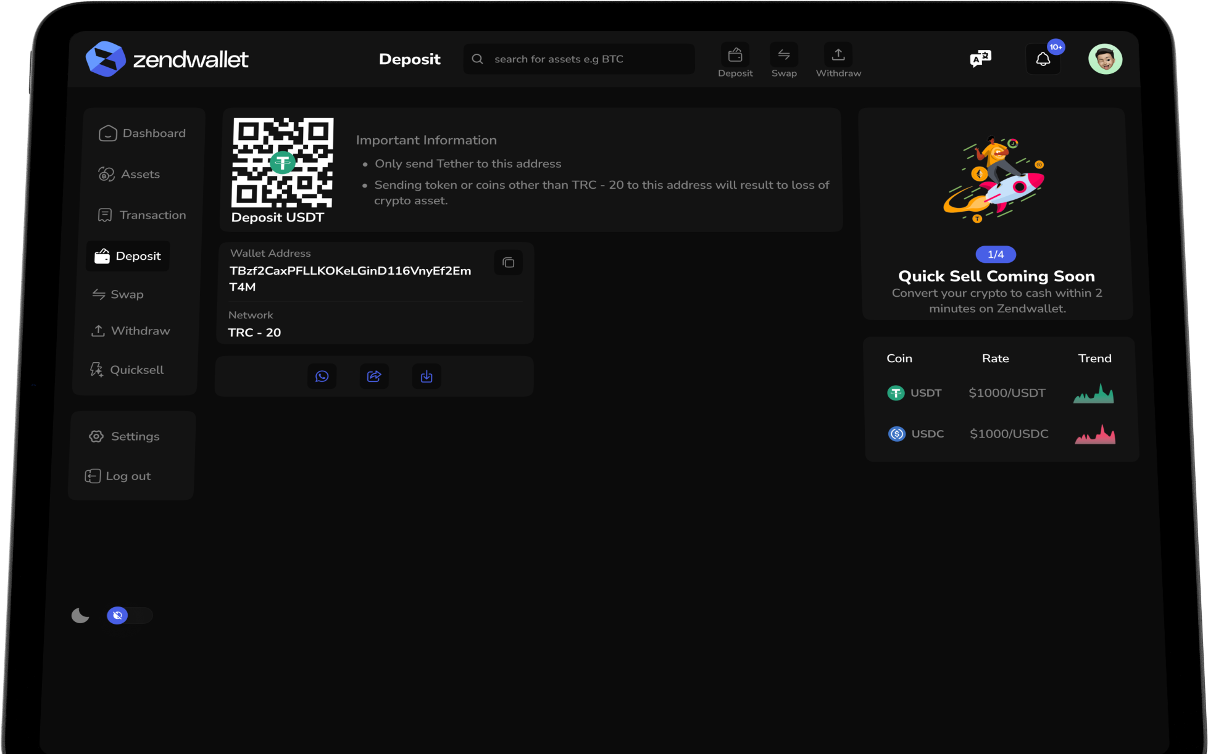1208x754 pixels.
Task: Share wallet address via WhatsApp
Action: pyautogui.click(x=322, y=376)
